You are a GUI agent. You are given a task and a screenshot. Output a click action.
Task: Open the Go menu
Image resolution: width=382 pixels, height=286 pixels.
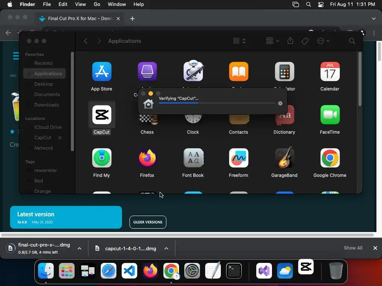pyautogui.click(x=97, y=4)
